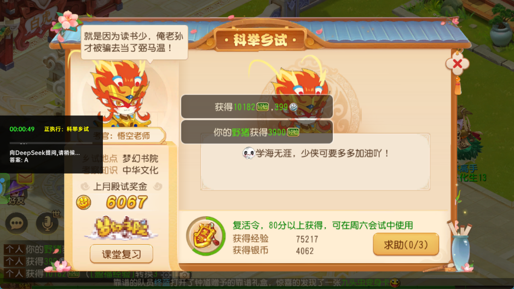The width and height of the screenshot is (514, 289).
Task: Click the mail envelope icon
Action: 25,178
